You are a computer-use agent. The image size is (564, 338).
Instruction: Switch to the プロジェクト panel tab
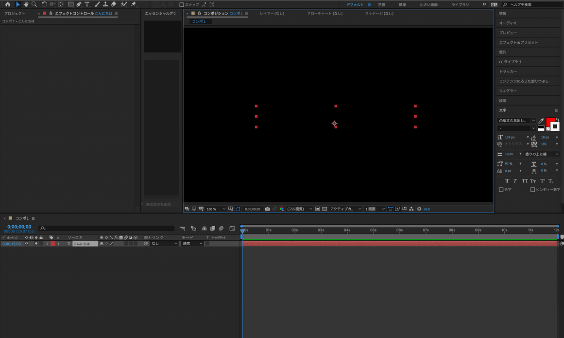coord(15,13)
